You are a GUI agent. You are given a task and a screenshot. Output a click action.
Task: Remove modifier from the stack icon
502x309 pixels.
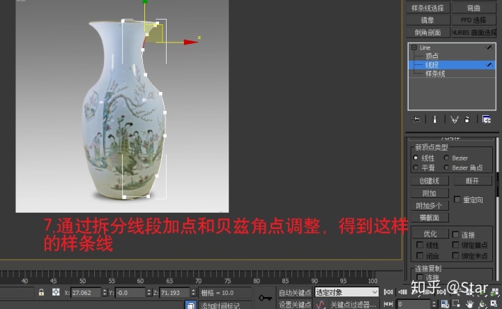(467, 119)
